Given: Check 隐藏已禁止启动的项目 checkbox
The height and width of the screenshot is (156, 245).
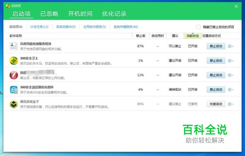Looking at the screenshot, I should [x=198, y=27].
